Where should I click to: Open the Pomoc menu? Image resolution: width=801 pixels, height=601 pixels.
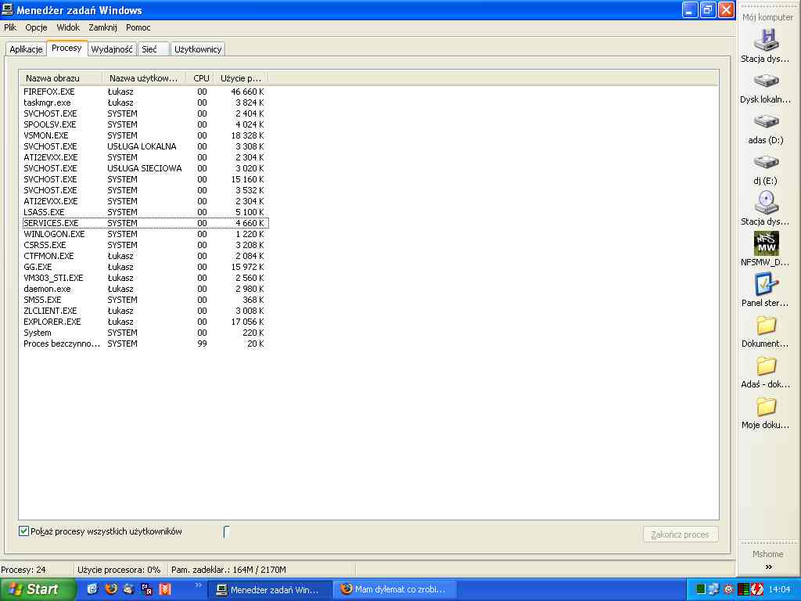138,27
